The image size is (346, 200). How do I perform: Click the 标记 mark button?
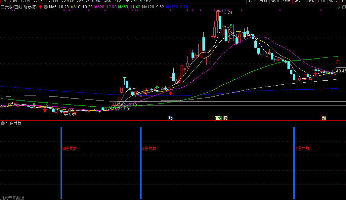point(333,1)
